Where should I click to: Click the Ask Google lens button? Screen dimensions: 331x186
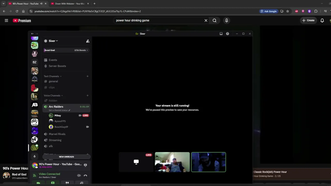pos(268,11)
